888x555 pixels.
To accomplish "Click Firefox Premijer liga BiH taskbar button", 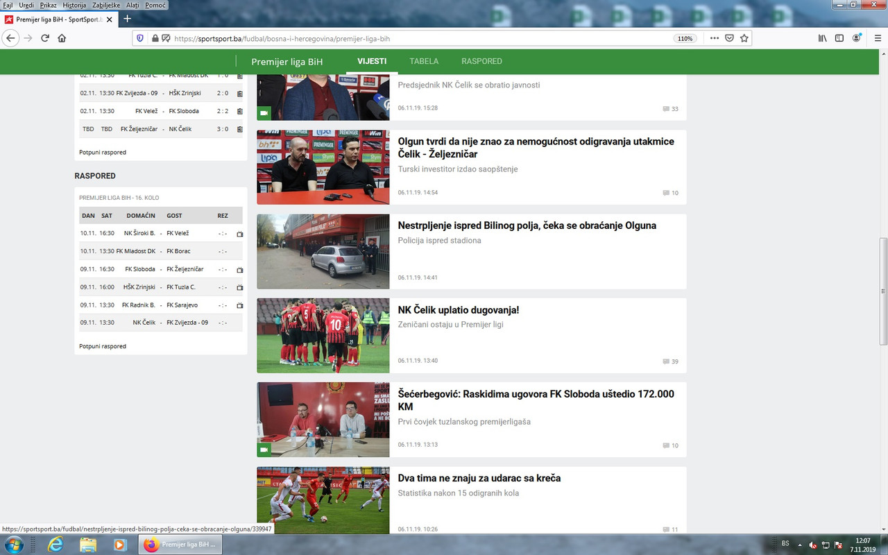I will click(180, 545).
